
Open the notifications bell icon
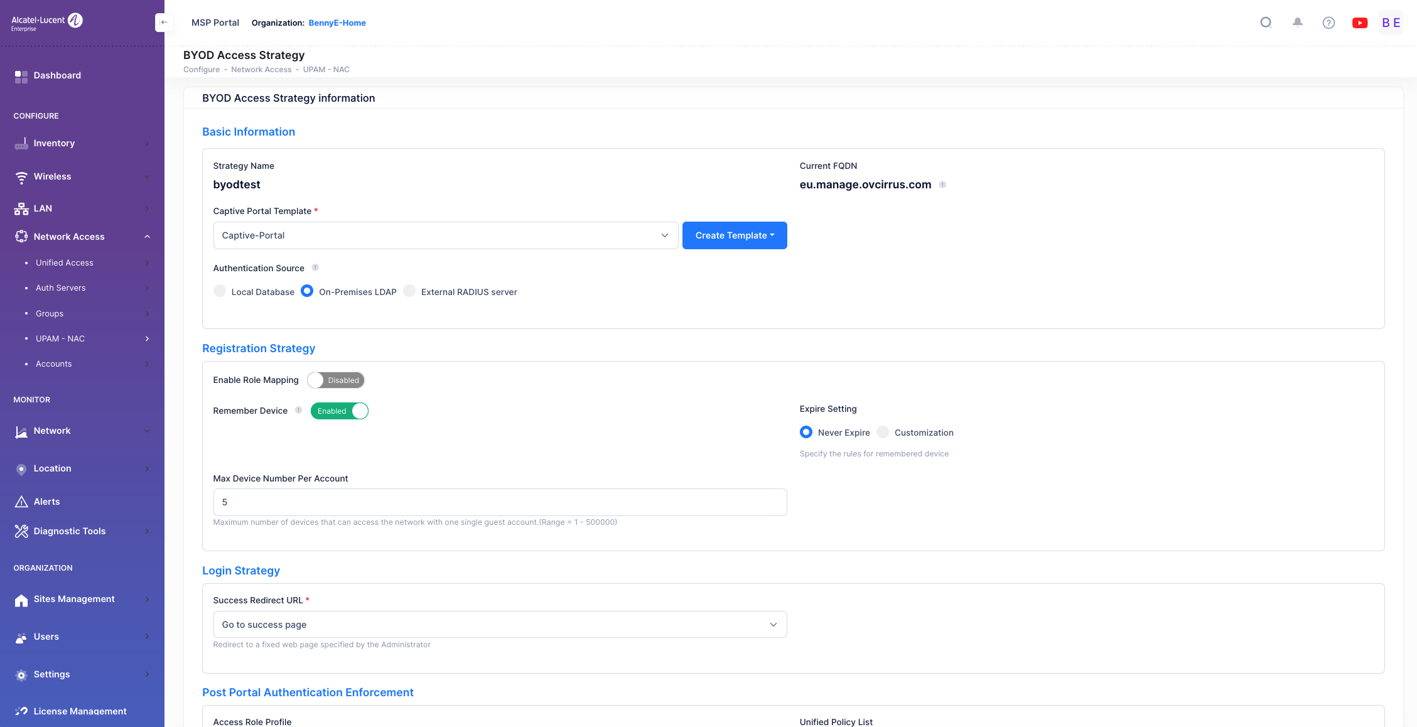coord(1297,23)
